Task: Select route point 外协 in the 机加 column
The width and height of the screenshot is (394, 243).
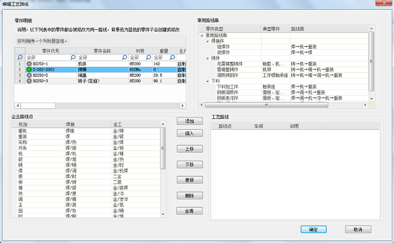Action: (x=23, y=148)
